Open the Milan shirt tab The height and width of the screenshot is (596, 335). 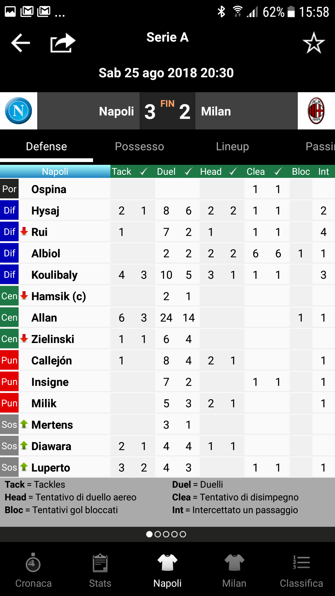[234, 571]
